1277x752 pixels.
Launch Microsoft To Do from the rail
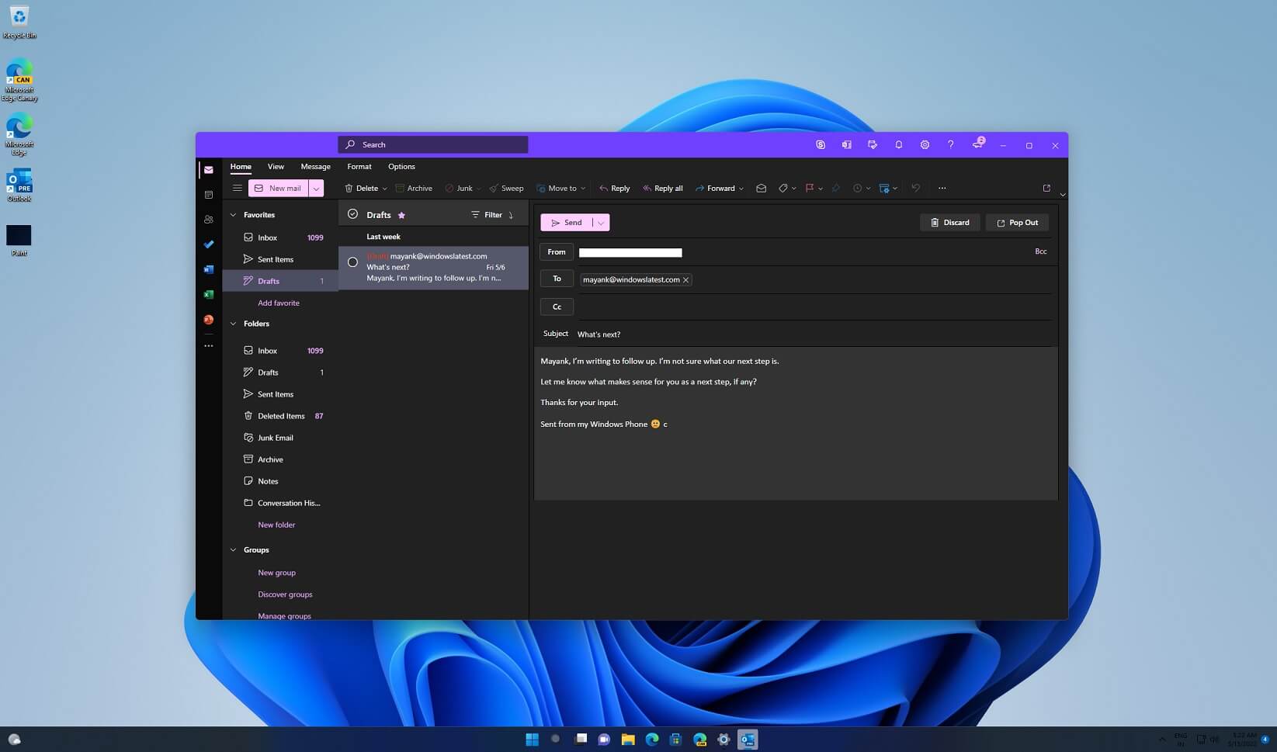point(208,244)
